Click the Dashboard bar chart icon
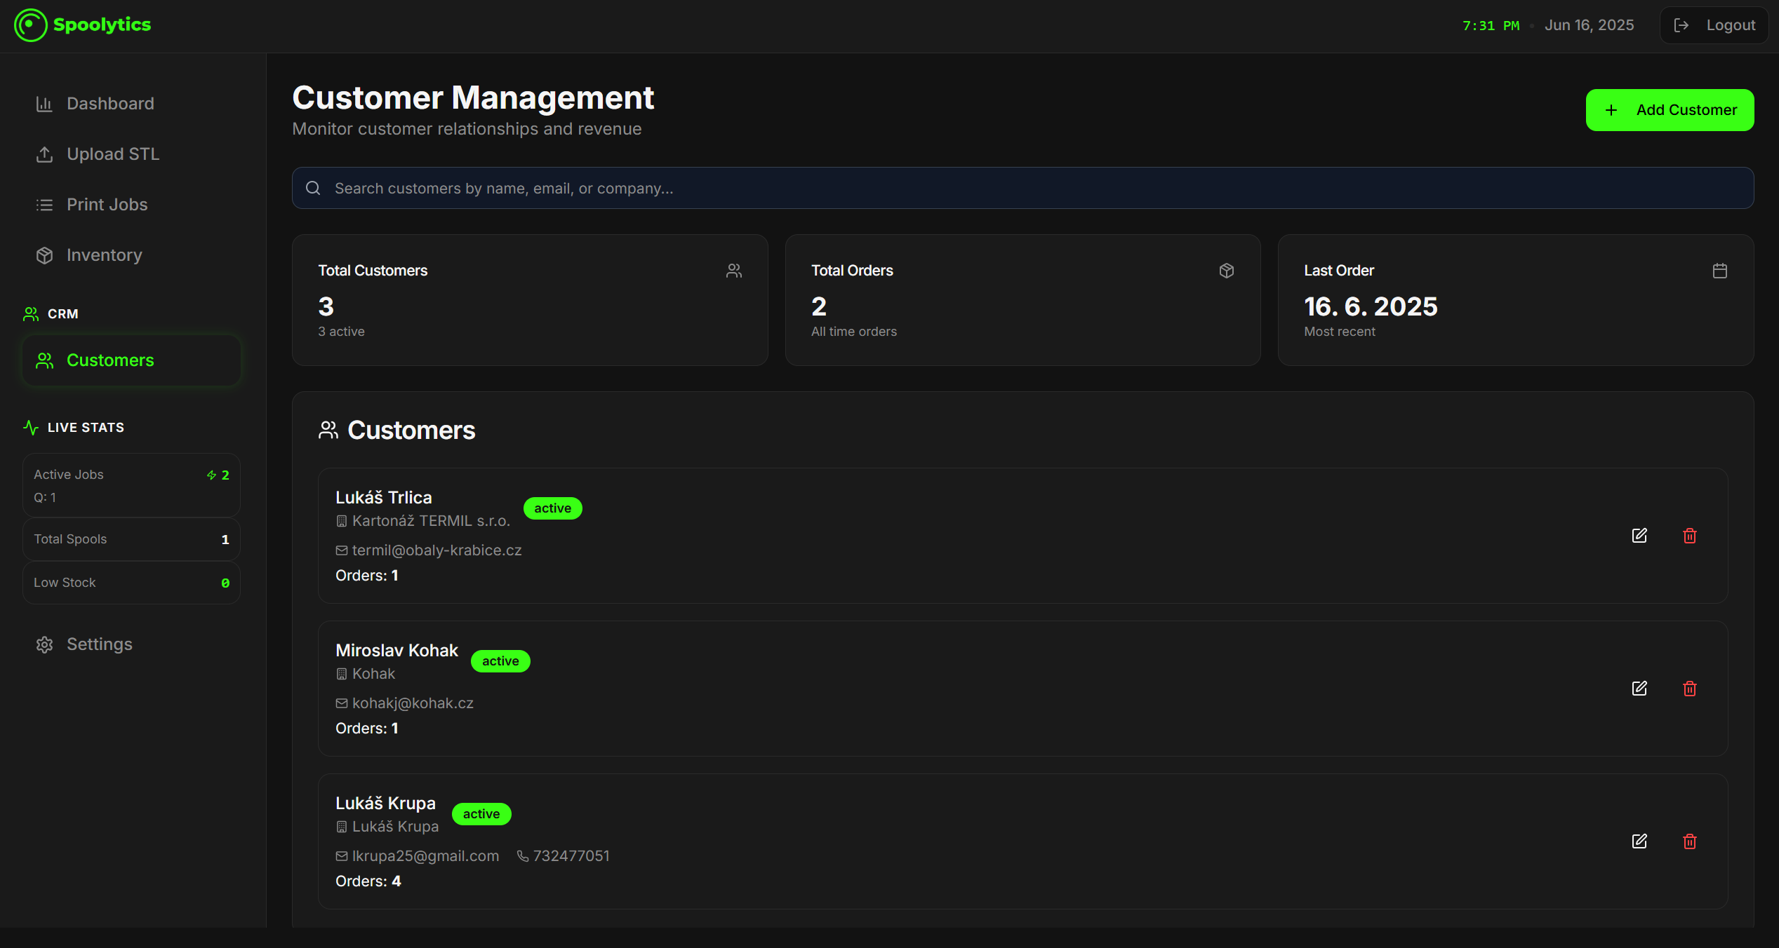This screenshot has width=1779, height=948. pyautogui.click(x=44, y=104)
